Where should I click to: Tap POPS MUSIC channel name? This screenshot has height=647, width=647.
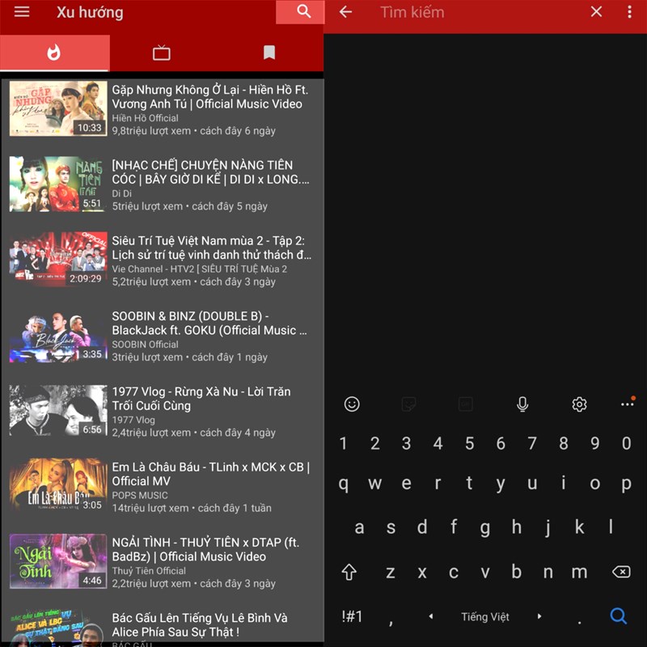click(140, 496)
